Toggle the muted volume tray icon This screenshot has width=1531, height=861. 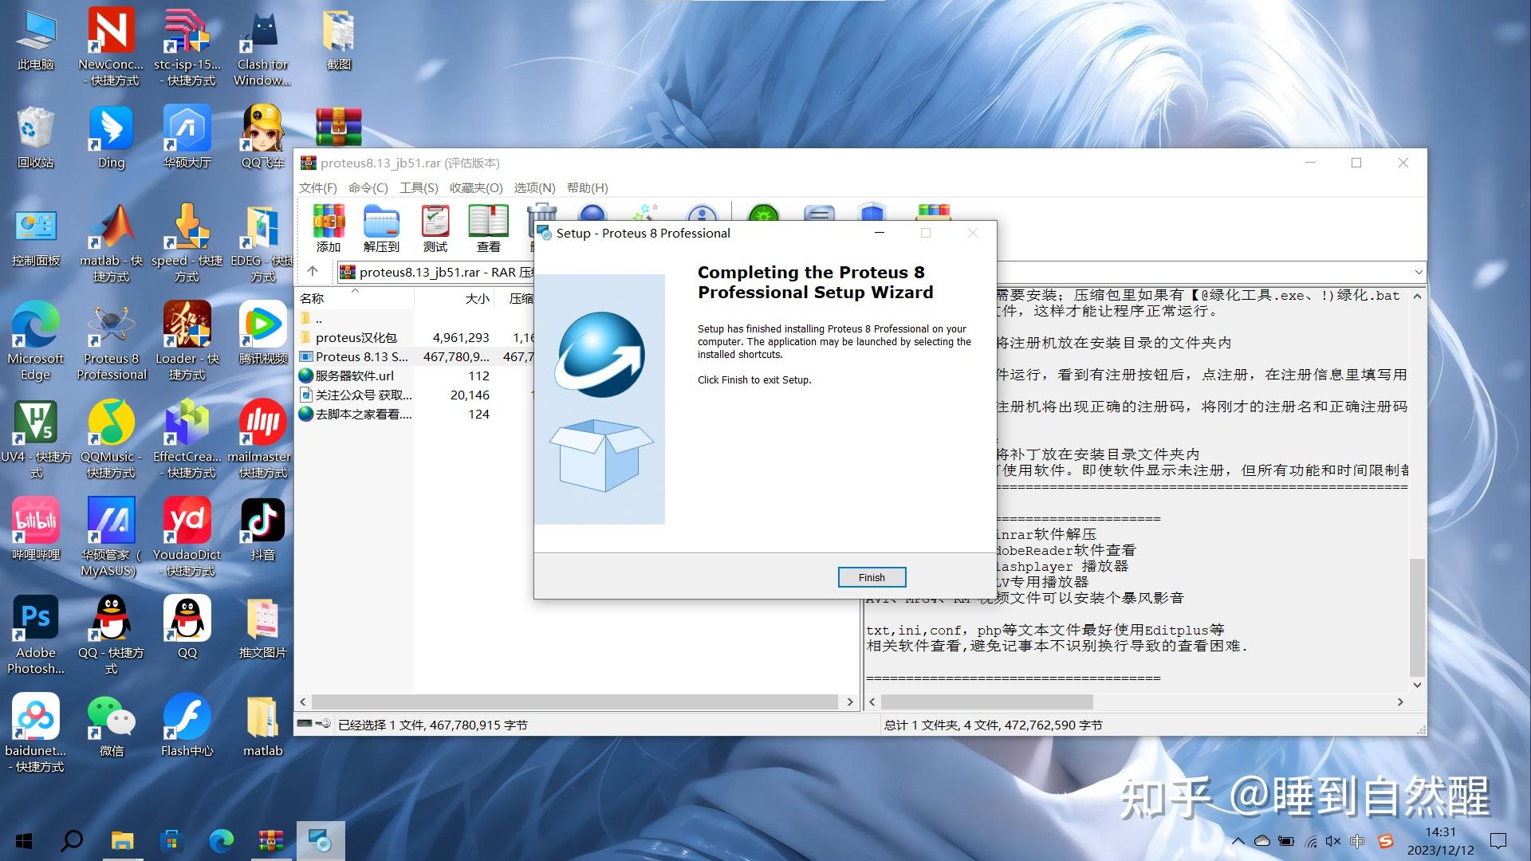coord(1332,841)
